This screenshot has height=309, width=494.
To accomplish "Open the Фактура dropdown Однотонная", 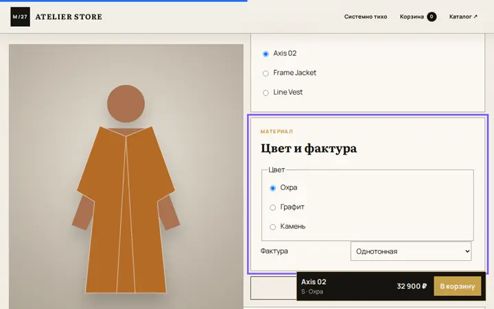I will (411, 251).
